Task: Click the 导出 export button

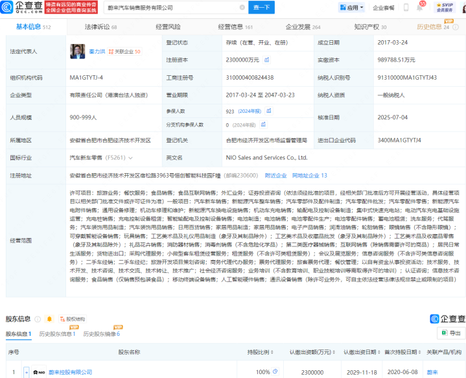Action: pyautogui.click(x=451, y=333)
